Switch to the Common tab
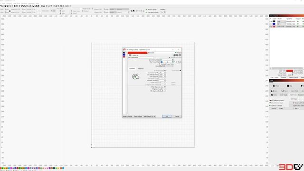Screen dimensions: 304x171 (132, 68)
